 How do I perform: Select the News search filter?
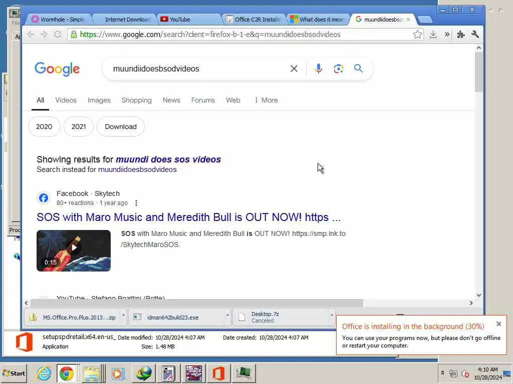click(171, 100)
